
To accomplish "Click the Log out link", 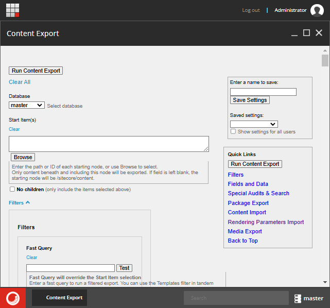I will 251,10.
